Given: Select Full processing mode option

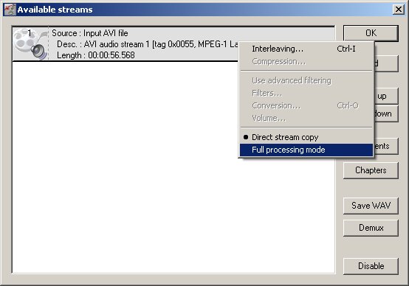Looking at the screenshot, I should (306, 150).
